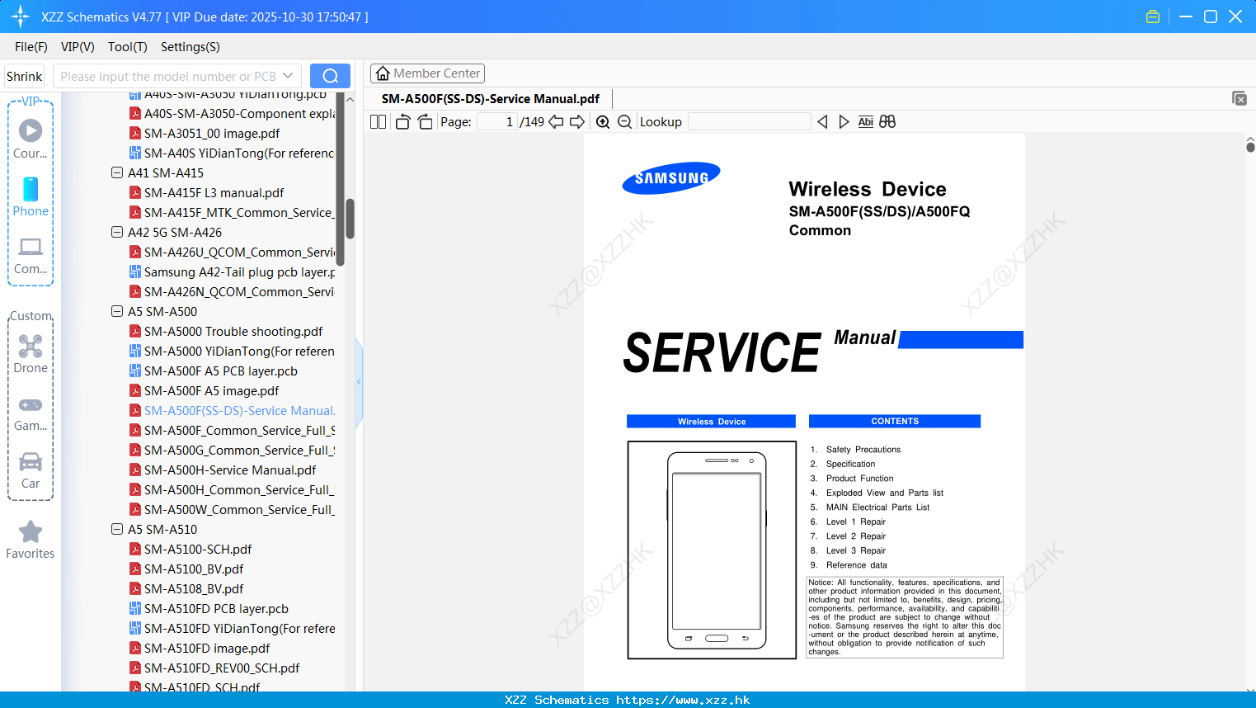This screenshot has height=708, width=1256.
Task: Rotate the page counterclockwise
Action: coord(402,122)
